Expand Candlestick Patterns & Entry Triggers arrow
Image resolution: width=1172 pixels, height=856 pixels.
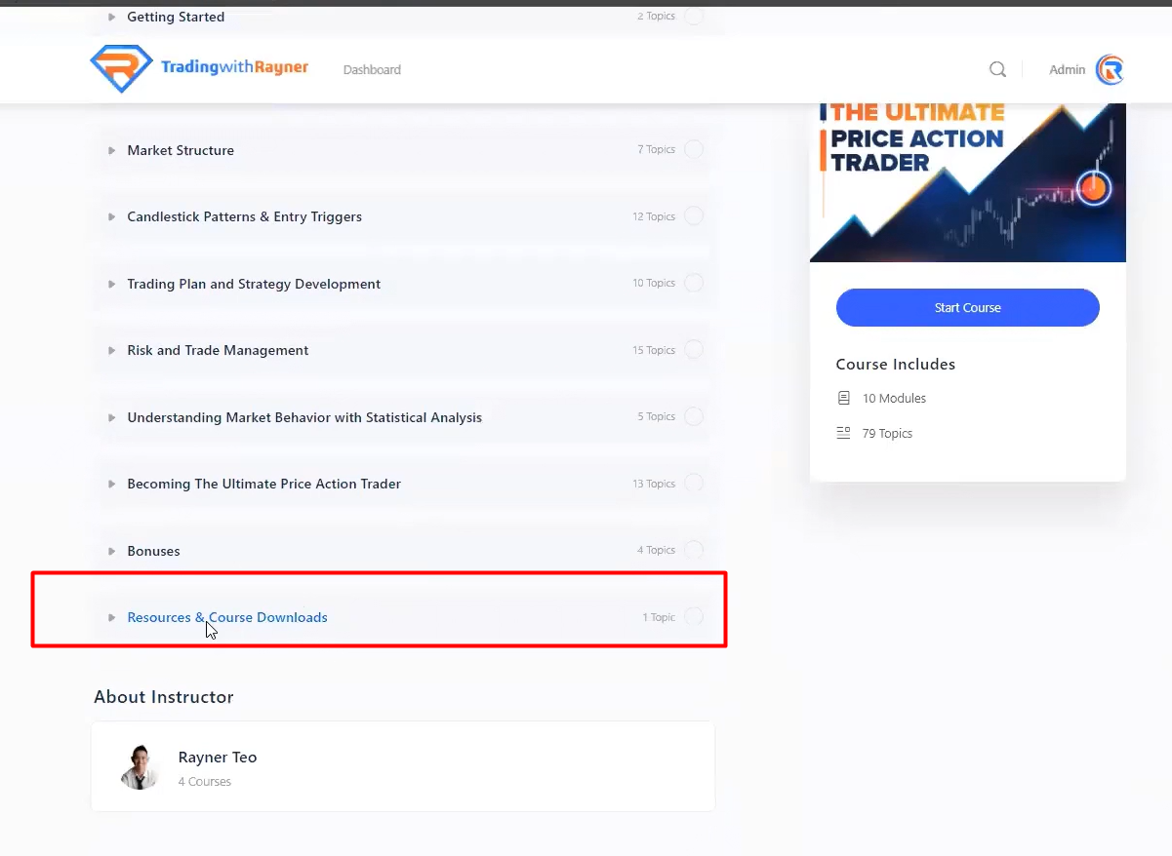pyautogui.click(x=111, y=216)
